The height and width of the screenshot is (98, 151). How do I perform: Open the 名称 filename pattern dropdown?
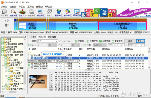coord(56,41)
